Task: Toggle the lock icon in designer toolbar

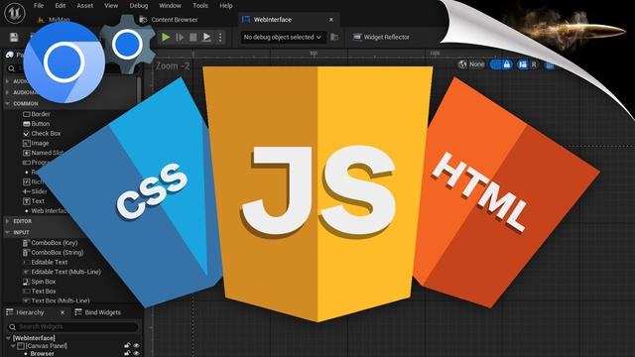Action: 507,64
